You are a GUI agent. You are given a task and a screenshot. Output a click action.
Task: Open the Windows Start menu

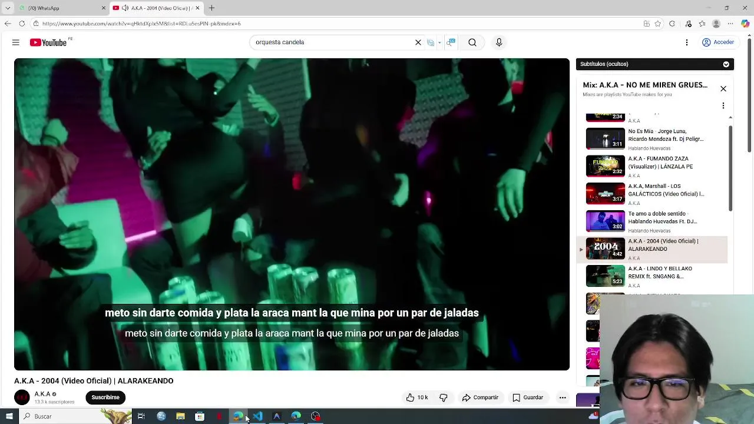click(x=9, y=416)
